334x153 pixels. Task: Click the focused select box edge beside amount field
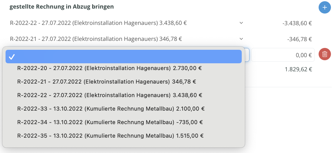247,55
